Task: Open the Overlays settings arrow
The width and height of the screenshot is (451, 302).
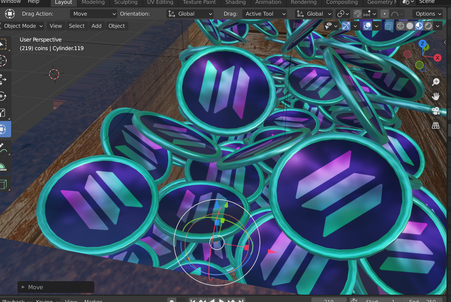Action: pyautogui.click(x=377, y=26)
